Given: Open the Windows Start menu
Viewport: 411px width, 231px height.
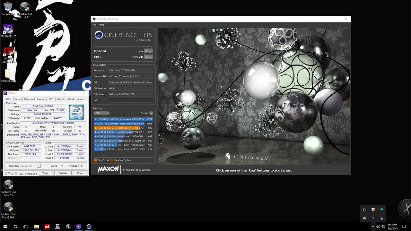Looking at the screenshot, I should [5, 227].
